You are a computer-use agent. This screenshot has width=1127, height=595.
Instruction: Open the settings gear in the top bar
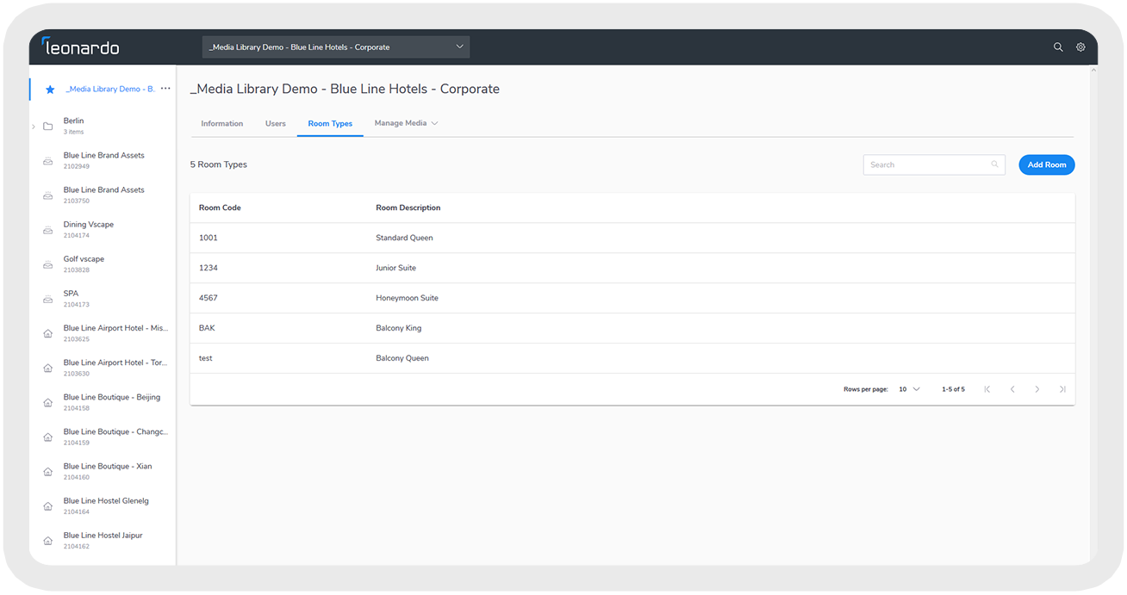click(1080, 47)
